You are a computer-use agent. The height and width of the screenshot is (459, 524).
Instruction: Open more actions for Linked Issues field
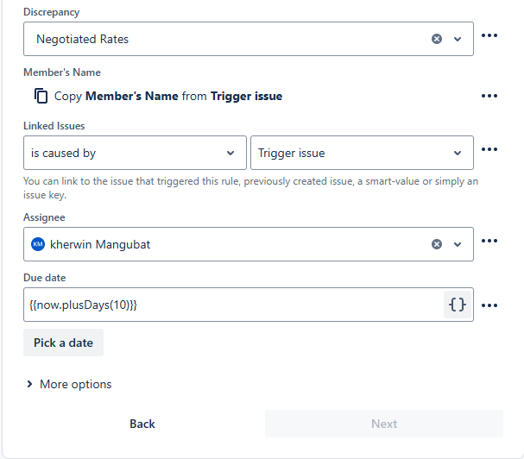[489, 149]
